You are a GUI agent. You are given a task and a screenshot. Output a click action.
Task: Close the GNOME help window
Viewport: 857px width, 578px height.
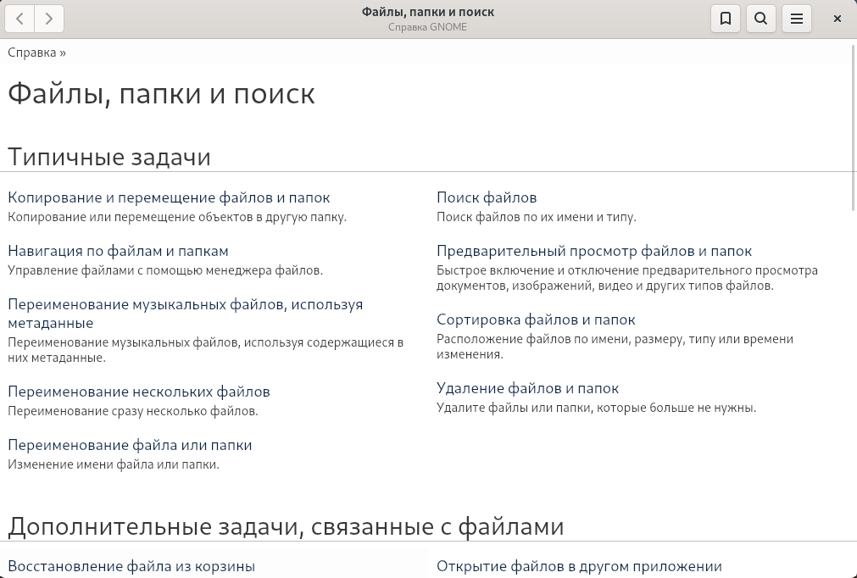pyautogui.click(x=837, y=19)
